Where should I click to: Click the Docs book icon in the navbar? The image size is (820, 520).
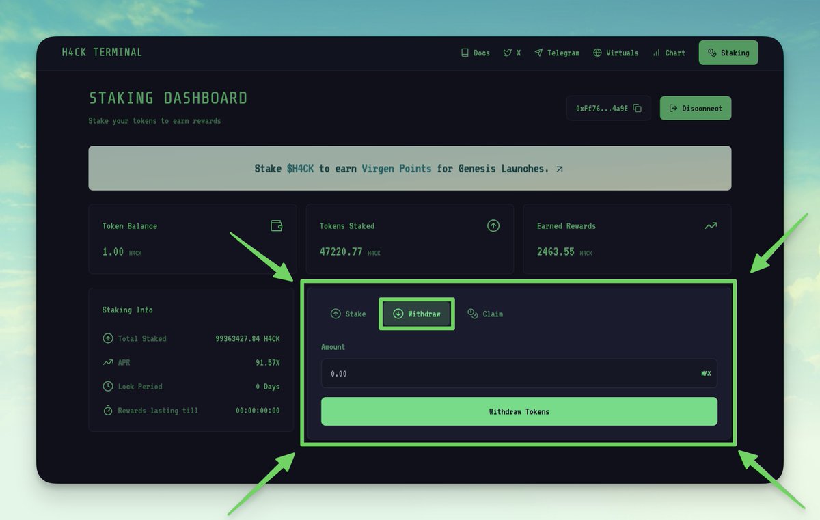pyautogui.click(x=465, y=53)
